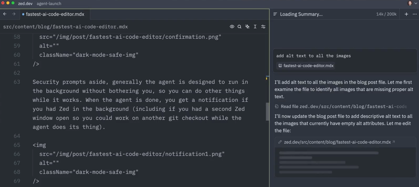Viewport: 419px width, 187px height.
Task: Click the <img tag on line 65
Action: point(39,145)
